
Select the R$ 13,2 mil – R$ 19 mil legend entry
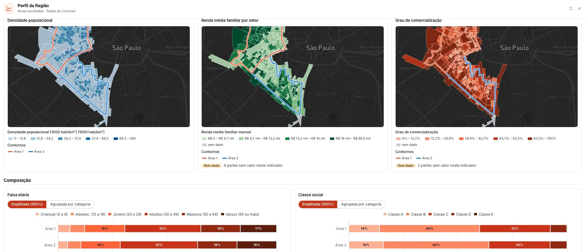pos(305,139)
